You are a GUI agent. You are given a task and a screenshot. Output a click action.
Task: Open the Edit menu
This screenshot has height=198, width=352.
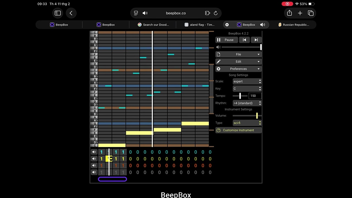(238, 62)
